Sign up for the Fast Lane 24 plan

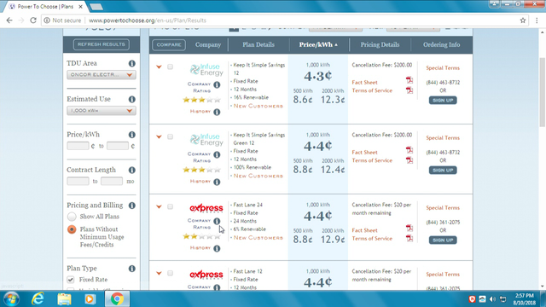[x=443, y=240]
